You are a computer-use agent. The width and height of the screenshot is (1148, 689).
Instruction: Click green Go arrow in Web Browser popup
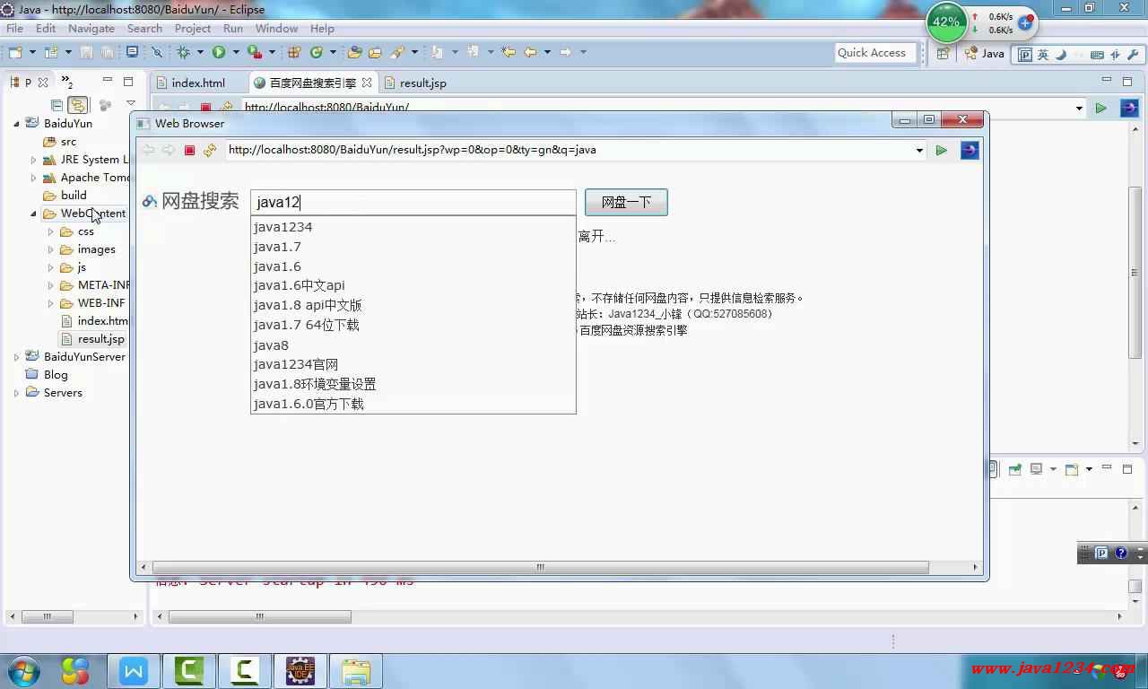[x=941, y=150]
